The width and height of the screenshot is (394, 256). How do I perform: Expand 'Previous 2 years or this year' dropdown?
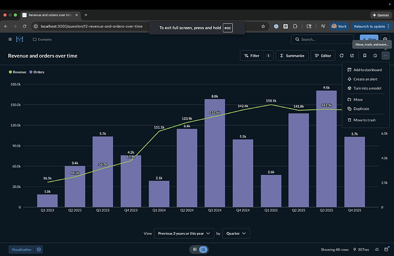[183, 233]
